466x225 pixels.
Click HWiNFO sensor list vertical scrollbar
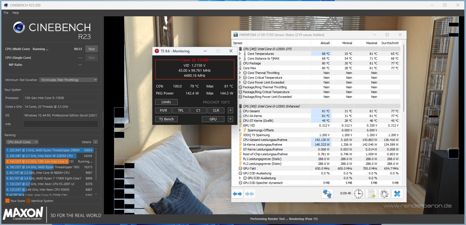(404, 78)
